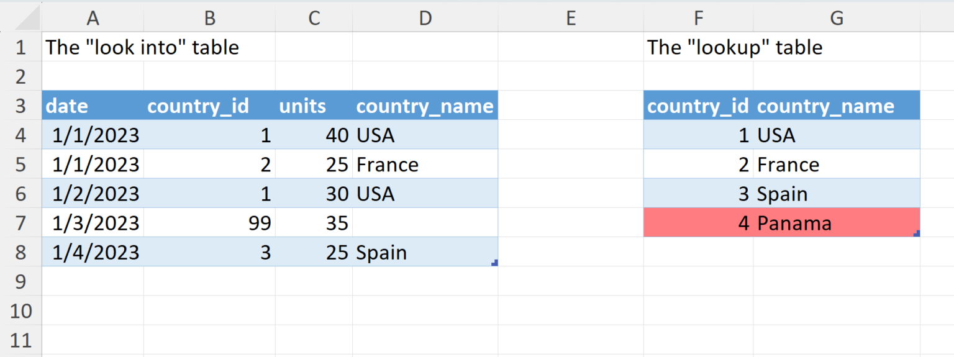The width and height of the screenshot is (954, 357).
Task: Select the units cell containing 40
Action: coord(314,135)
